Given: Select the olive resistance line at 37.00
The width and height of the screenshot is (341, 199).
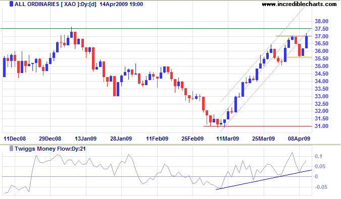Looking at the screenshot, I should tap(294, 36).
